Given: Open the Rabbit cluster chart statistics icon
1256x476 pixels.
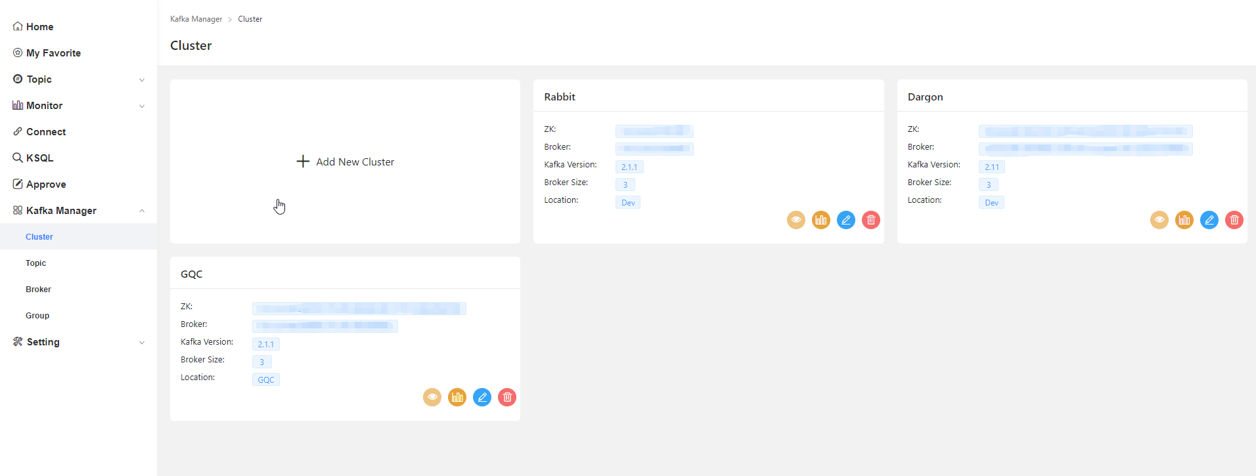Looking at the screenshot, I should pyautogui.click(x=821, y=220).
